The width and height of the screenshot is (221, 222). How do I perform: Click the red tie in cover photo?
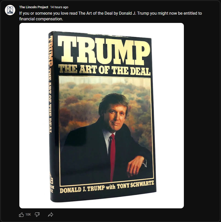click(112, 158)
